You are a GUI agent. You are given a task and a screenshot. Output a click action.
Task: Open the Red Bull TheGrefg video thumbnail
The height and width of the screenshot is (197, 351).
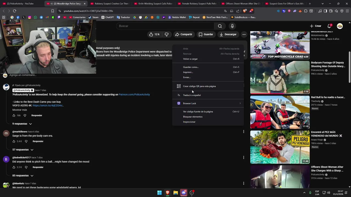click(x=280, y=112)
